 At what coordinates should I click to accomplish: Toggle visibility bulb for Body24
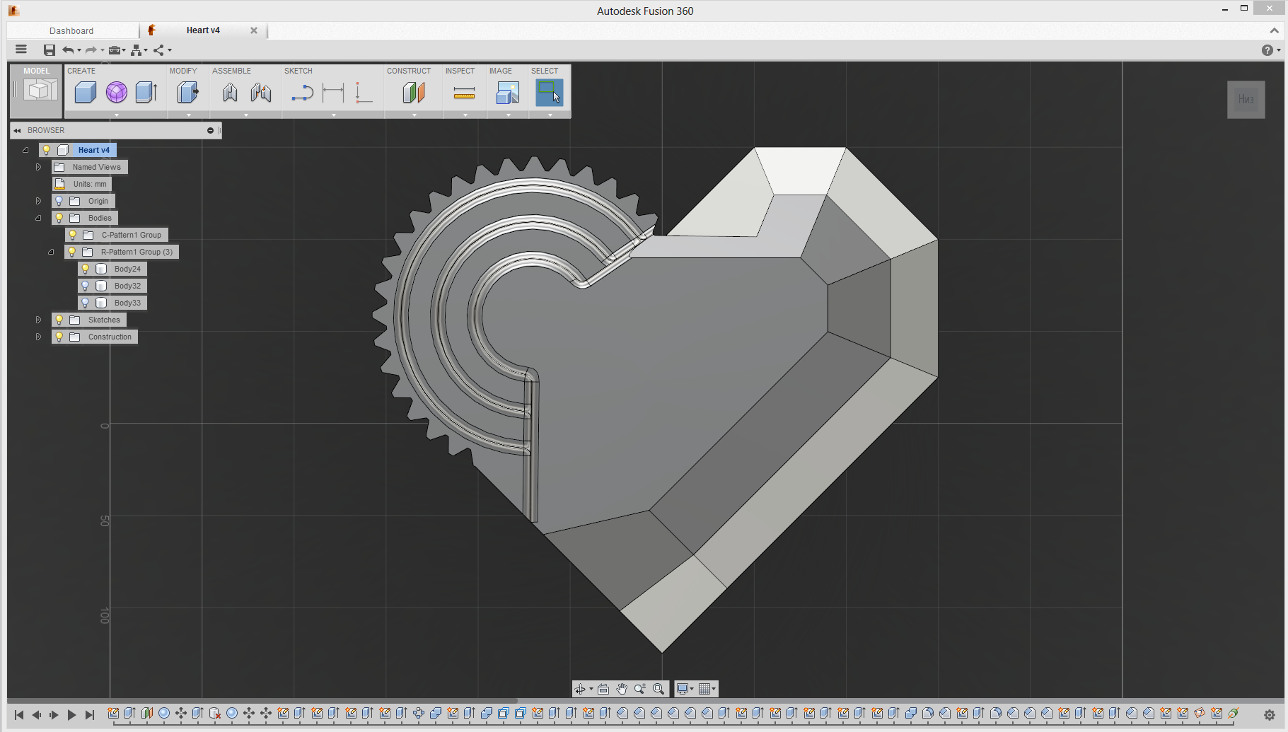[x=86, y=269]
